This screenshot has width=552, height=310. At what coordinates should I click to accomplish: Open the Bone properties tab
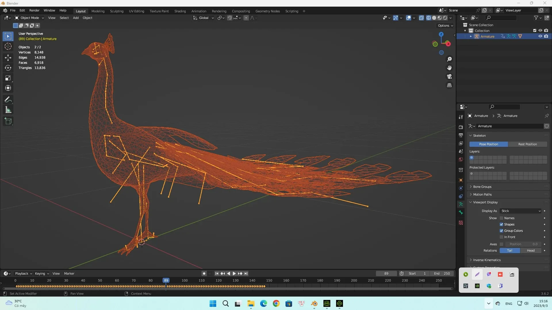pos(461,212)
